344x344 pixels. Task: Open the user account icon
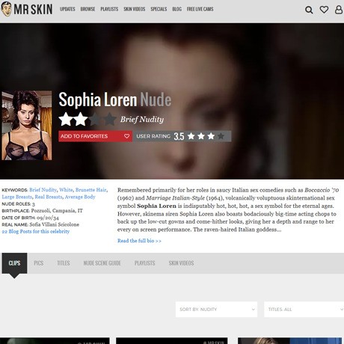click(x=339, y=10)
